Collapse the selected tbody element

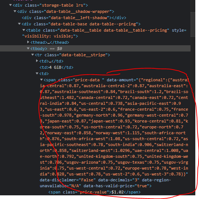click(x=28, y=48)
